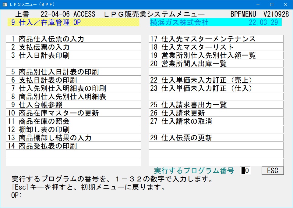This screenshot has height=208, width=293.
Task: Focus the program number input field
Action: point(245,170)
